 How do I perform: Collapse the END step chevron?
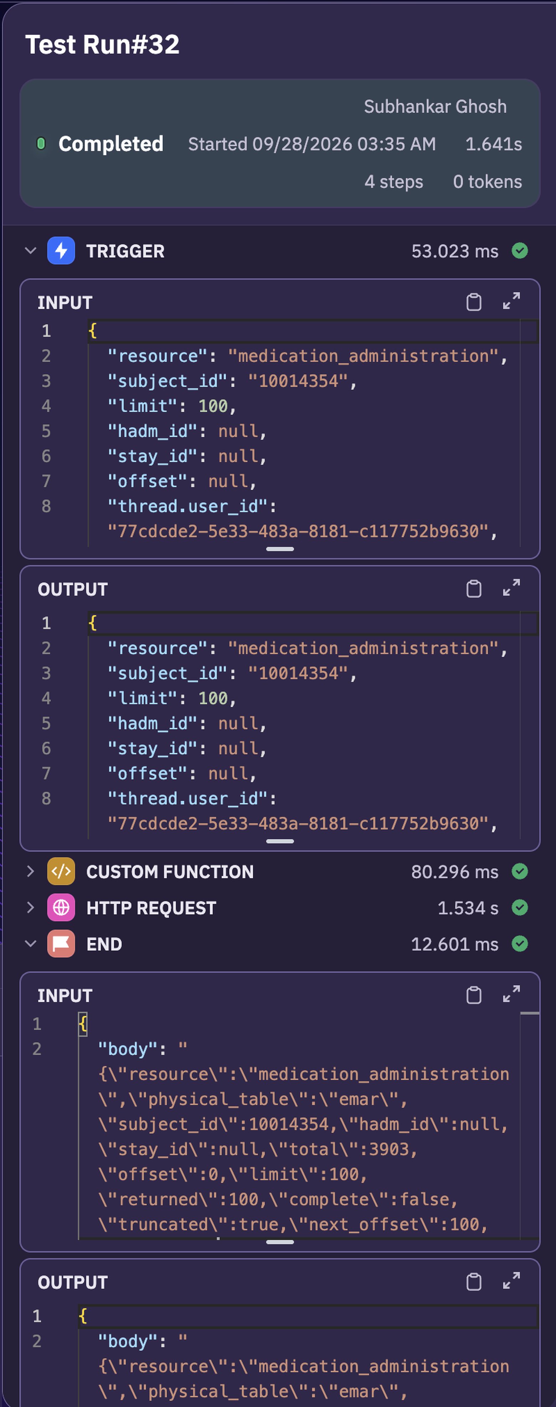pos(31,943)
